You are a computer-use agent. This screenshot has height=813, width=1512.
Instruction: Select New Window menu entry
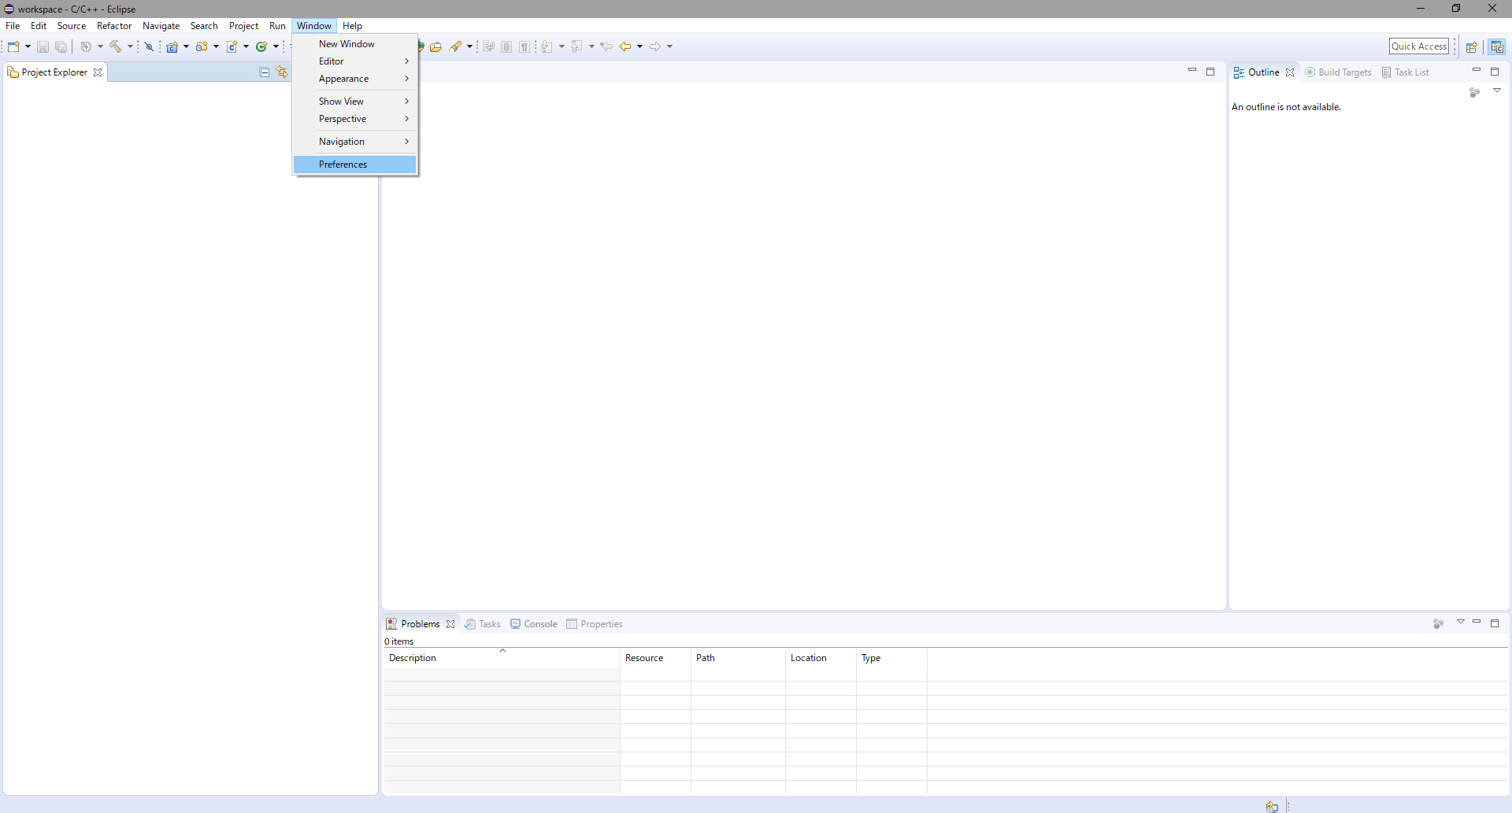[346, 44]
